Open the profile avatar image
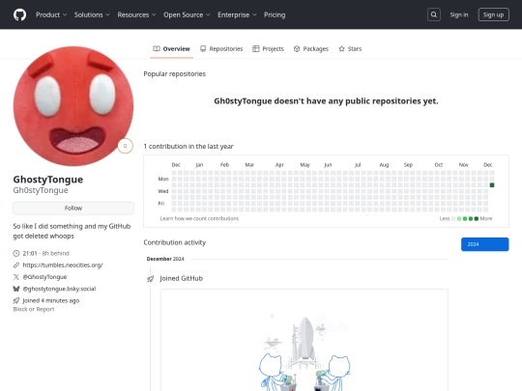Image resolution: width=522 pixels, height=391 pixels. click(x=73, y=106)
